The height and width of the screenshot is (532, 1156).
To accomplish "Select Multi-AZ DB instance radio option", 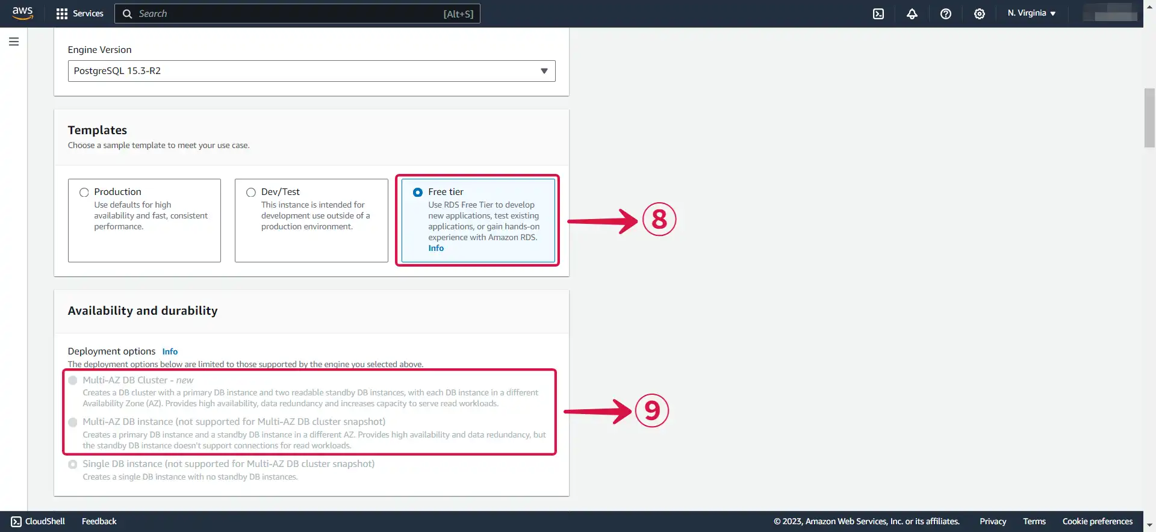I will tap(73, 422).
